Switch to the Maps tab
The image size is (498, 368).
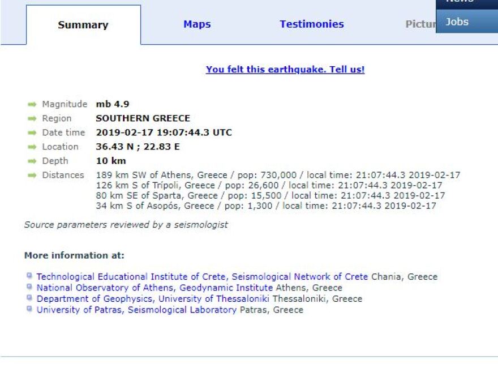[197, 24]
